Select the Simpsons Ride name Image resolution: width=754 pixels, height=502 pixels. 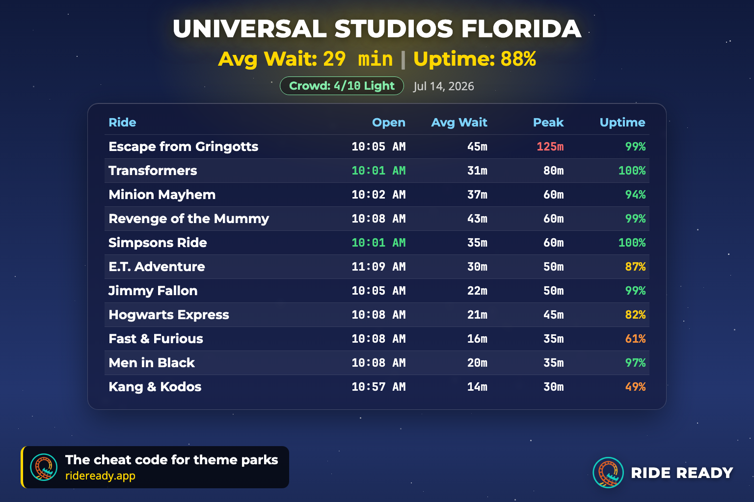coord(158,243)
